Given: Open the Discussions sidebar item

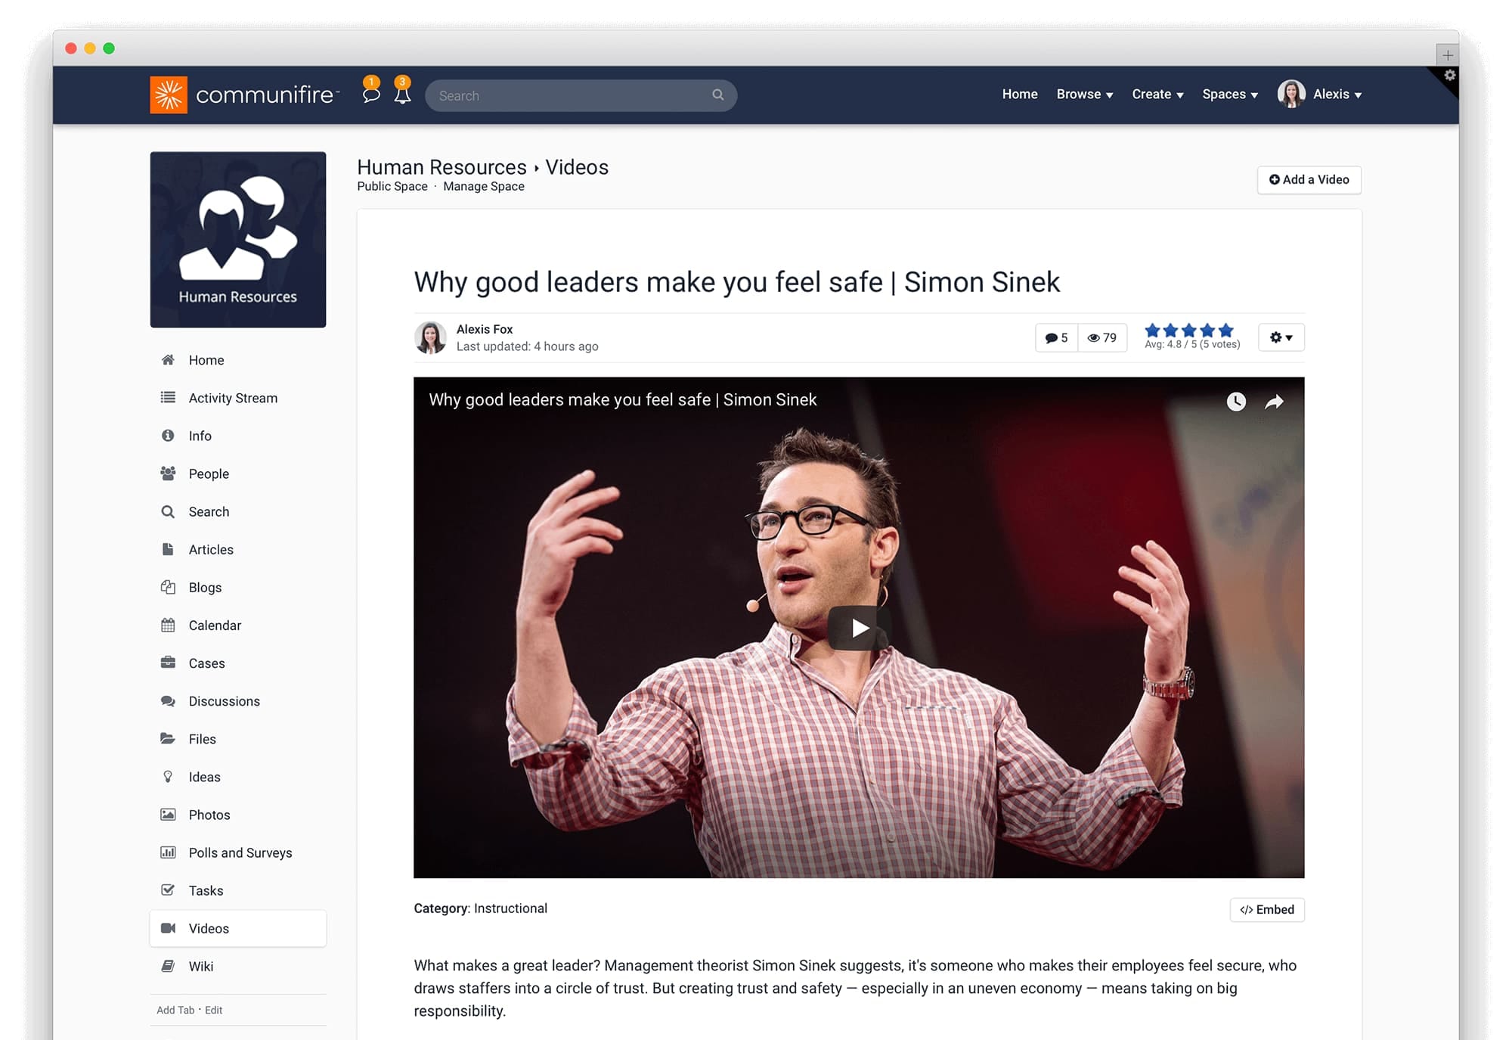Looking at the screenshot, I should [224, 701].
